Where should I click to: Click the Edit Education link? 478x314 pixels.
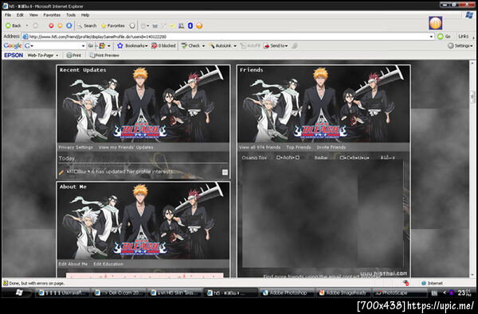[108, 264]
